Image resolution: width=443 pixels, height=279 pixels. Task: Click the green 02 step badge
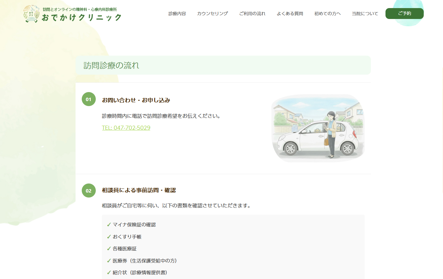[x=89, y=191]
